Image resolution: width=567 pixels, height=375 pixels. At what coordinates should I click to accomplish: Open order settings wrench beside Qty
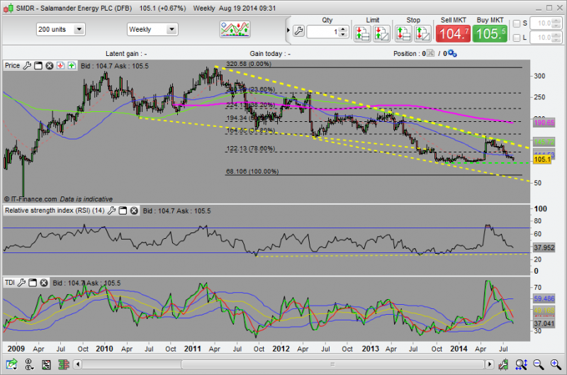coord(298,32)
